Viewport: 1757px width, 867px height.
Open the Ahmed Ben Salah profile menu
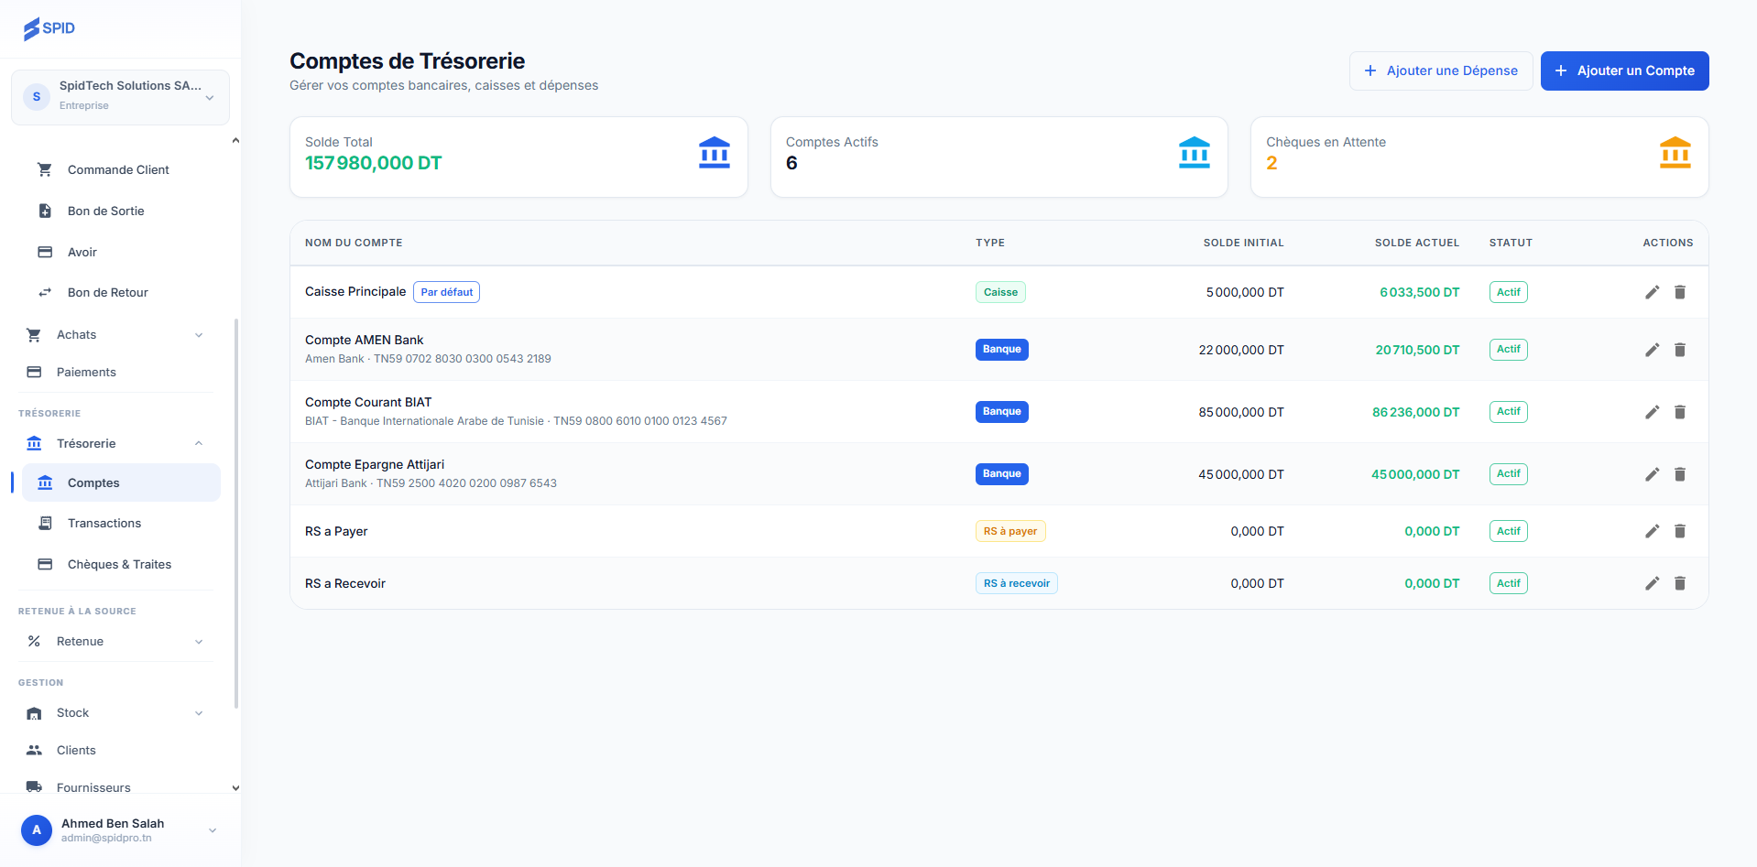coord(120,829)
